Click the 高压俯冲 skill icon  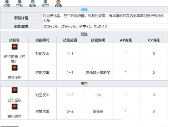coord(14,107)
